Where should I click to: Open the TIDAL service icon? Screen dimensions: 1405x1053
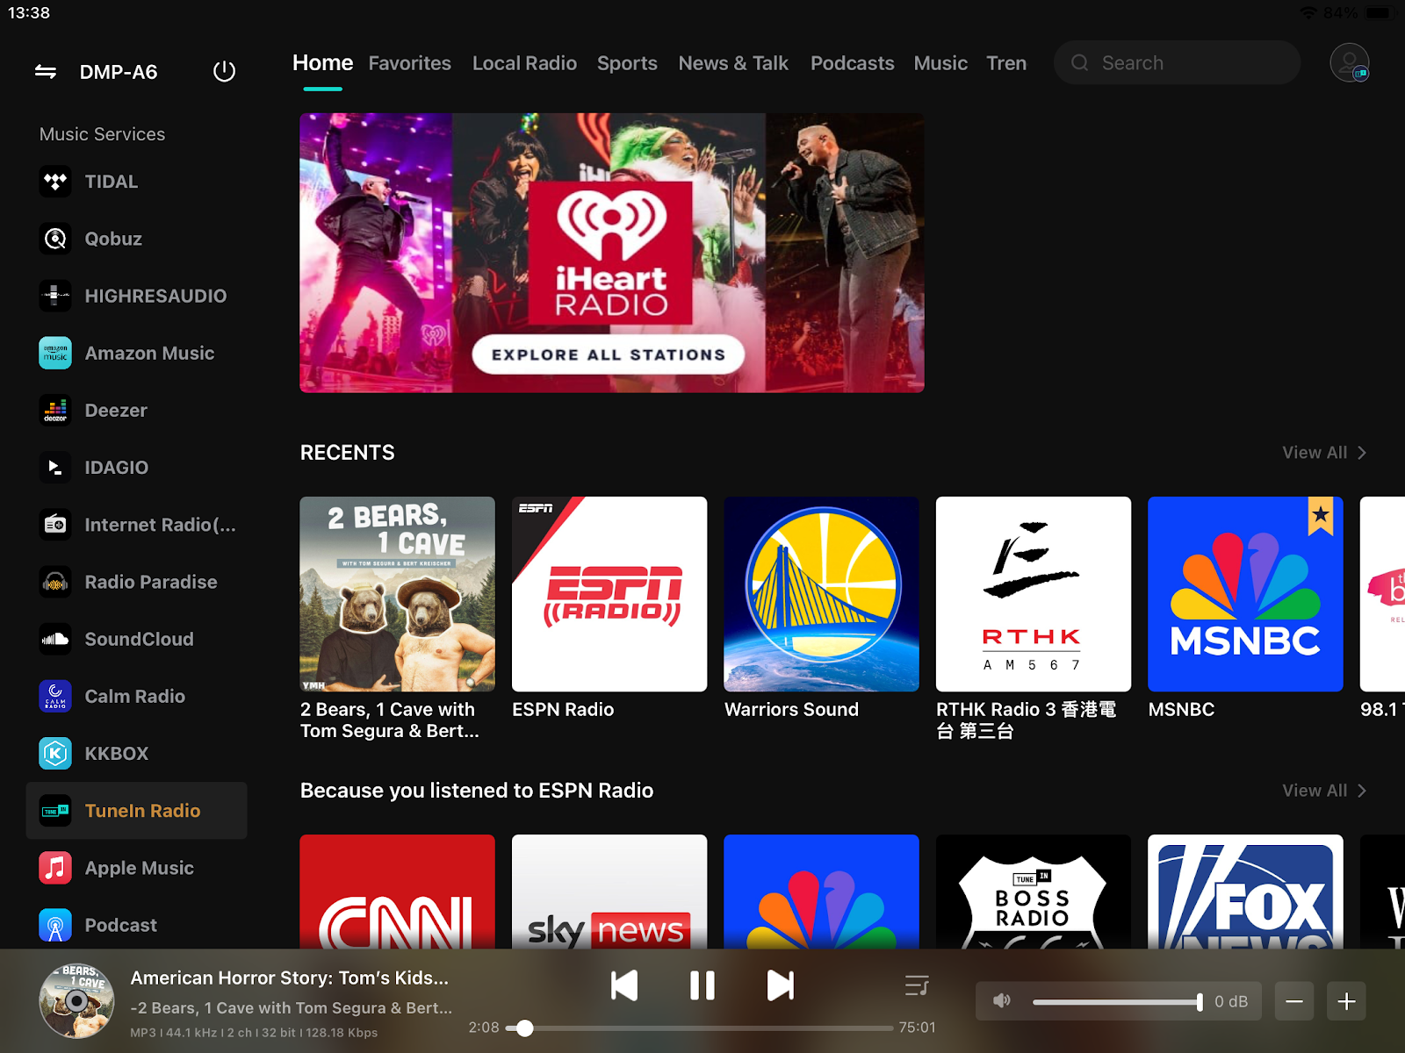click(55, 182)
